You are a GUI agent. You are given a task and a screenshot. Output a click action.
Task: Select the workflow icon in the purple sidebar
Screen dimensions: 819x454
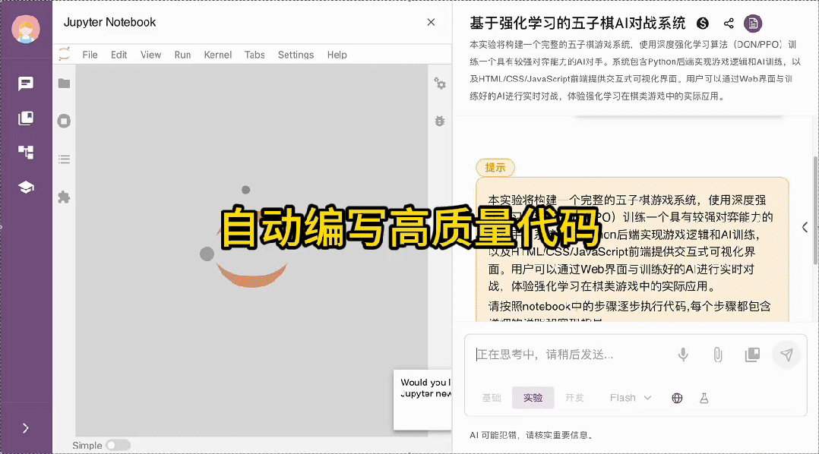tap(26, 153)
